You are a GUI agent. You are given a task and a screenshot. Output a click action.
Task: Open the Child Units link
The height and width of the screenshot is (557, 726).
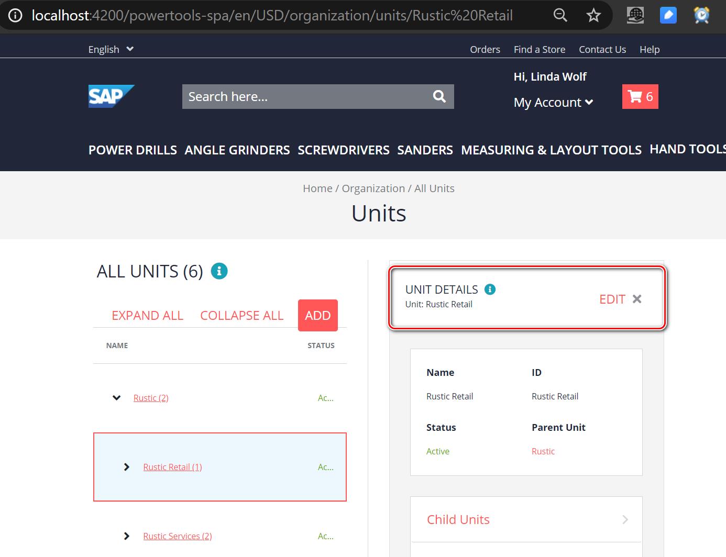(x=458, y=519)
